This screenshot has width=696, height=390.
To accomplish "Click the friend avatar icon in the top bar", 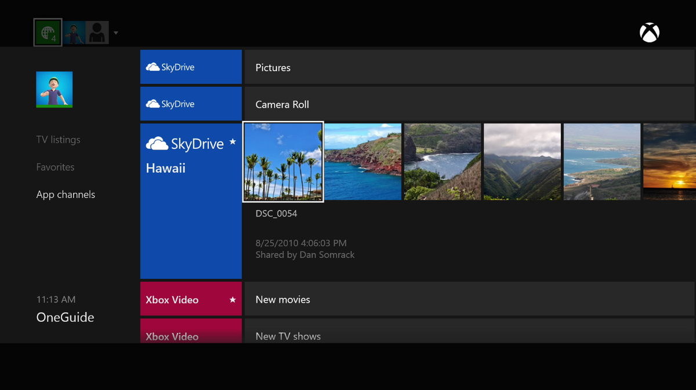I will tap(74, 32).
